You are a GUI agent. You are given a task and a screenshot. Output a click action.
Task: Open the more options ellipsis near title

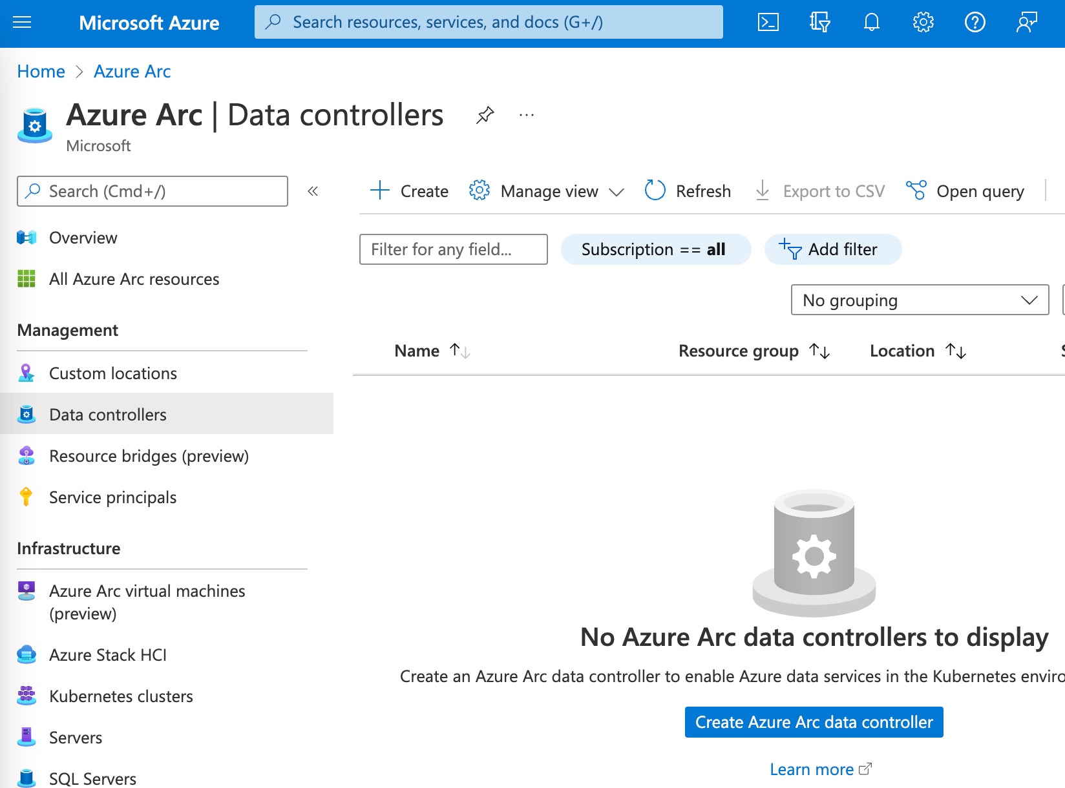527,116
